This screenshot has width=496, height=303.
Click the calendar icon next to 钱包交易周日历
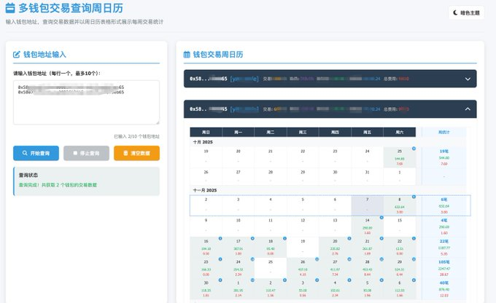187,55
